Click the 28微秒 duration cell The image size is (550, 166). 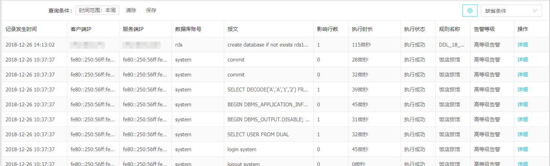tap(360, 60)
